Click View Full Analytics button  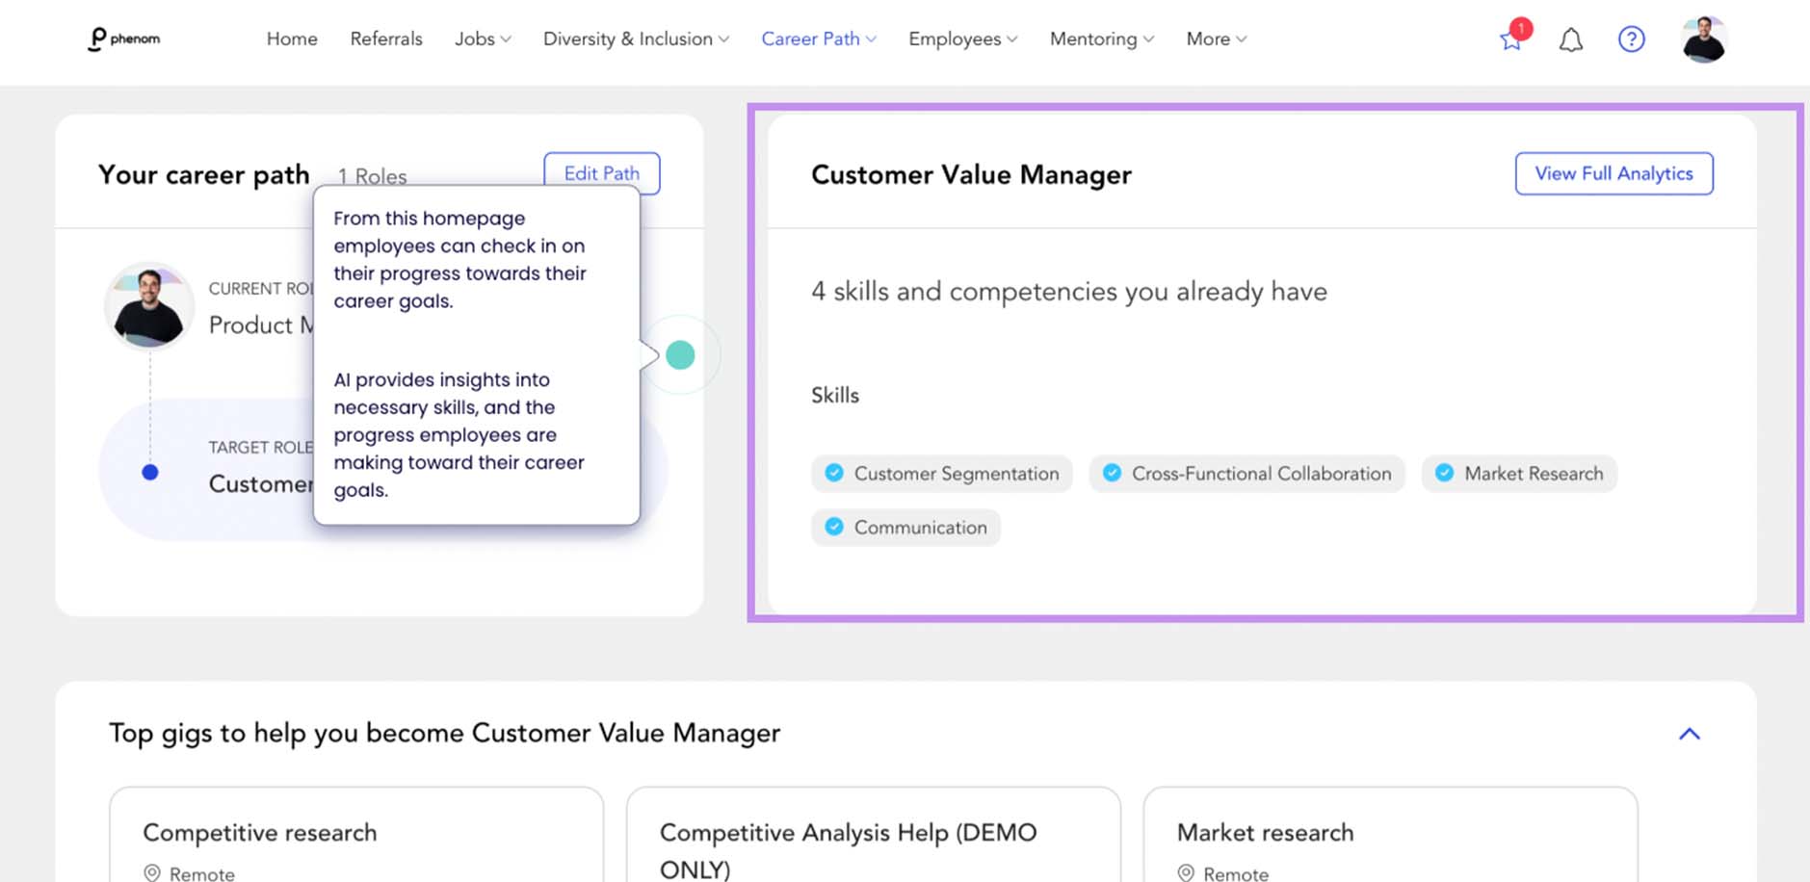pyautogui.click(x=1613, y=173)
